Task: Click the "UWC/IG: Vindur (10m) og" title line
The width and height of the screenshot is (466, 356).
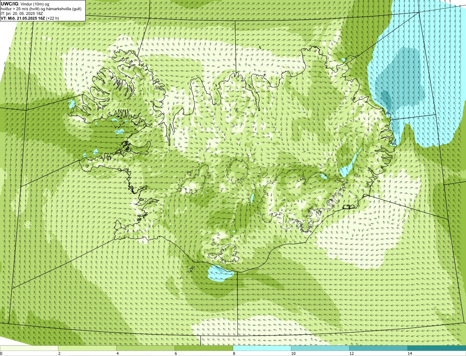Action: click(25, 4)
